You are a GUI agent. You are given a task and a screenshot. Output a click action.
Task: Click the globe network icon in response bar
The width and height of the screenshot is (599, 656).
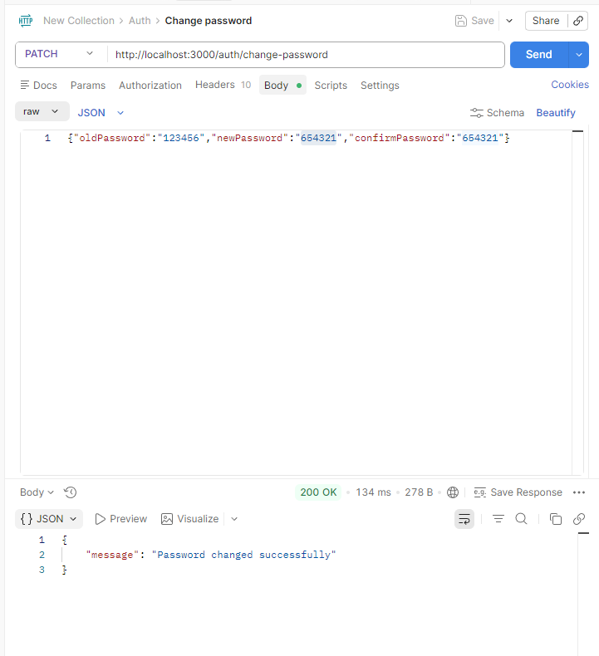coord(453,492)
